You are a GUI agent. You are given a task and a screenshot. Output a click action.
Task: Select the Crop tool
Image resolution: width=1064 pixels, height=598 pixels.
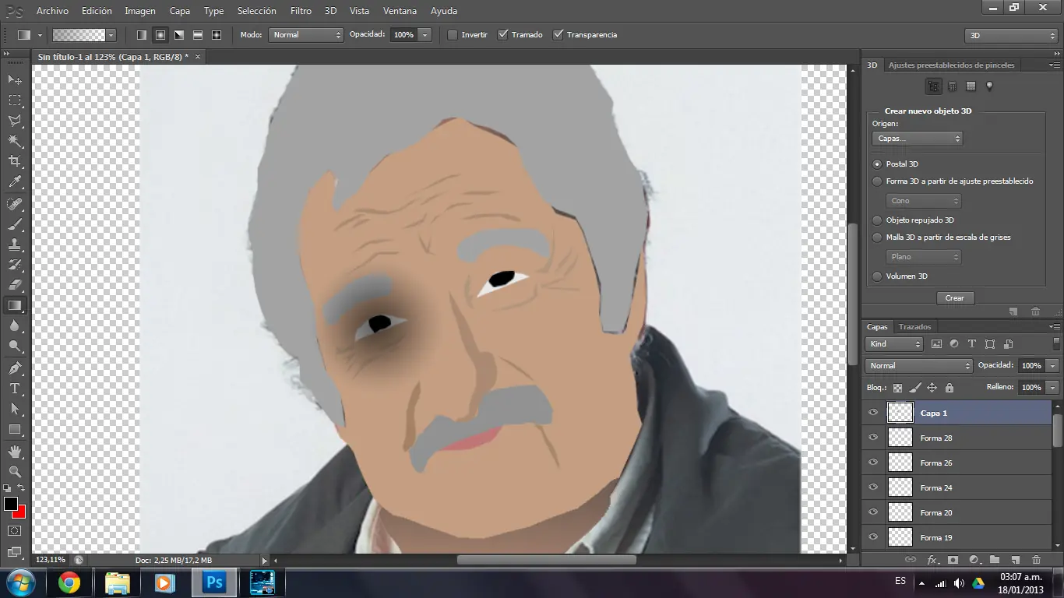[x=14, y=161]
